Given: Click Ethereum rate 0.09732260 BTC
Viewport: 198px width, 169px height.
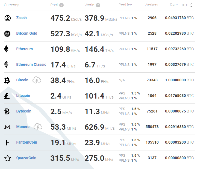Looking at the screenshot, I should [179, 49].
